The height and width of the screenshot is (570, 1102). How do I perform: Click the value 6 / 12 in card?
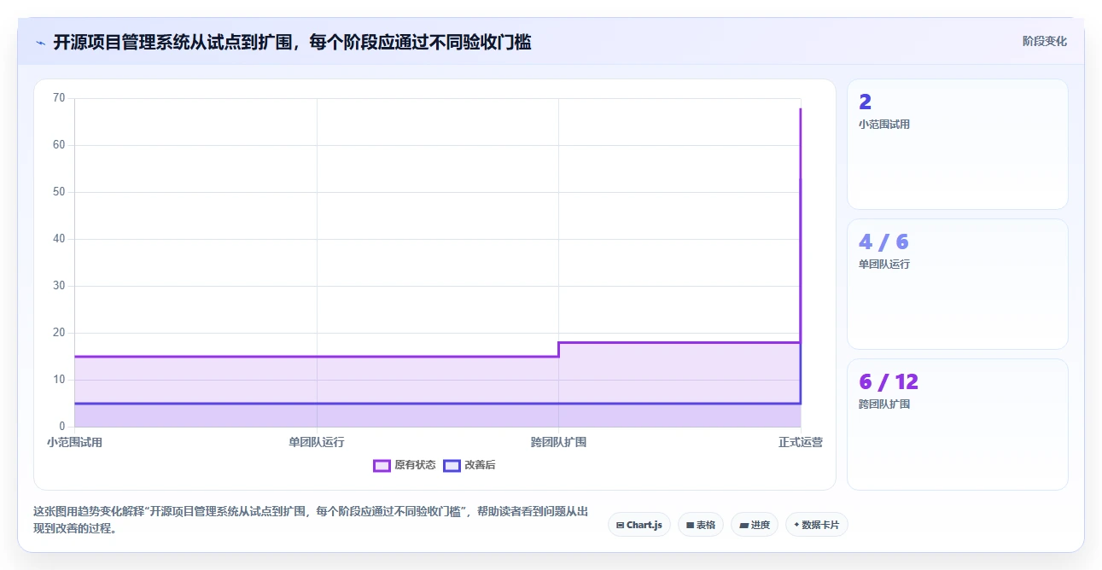click(889, 381)
